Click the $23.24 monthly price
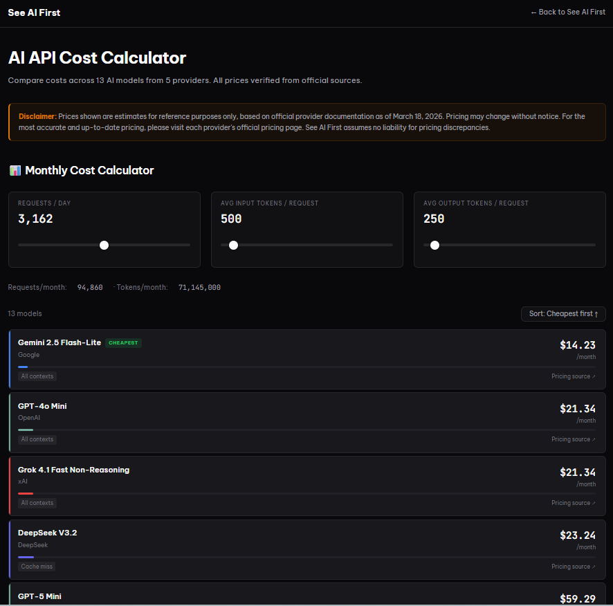 pyautogui.click(x=578, y=535)
